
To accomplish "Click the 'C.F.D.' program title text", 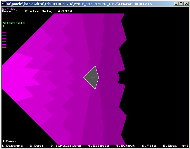I will pyautogui.click(x=8, y=8).
